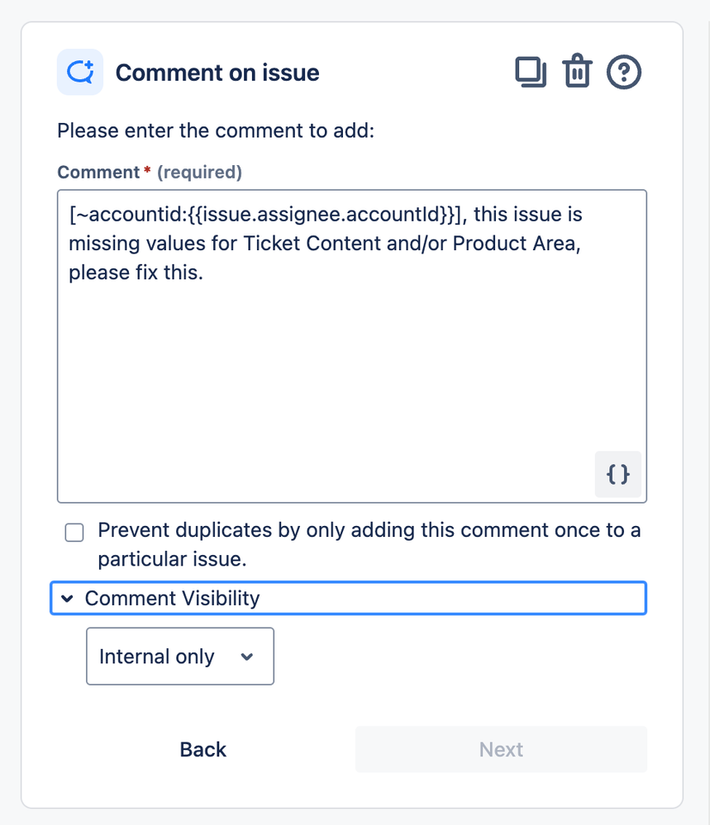
Task: Click the comment bubble icon beside the title
Action: pyautogui.click(x=80, y=72)
